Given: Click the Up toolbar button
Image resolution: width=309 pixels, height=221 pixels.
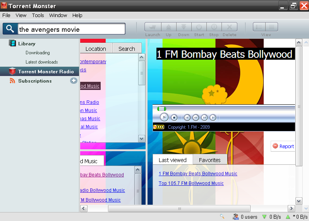Looking at the screenshot, I should [x=168, y=27].
